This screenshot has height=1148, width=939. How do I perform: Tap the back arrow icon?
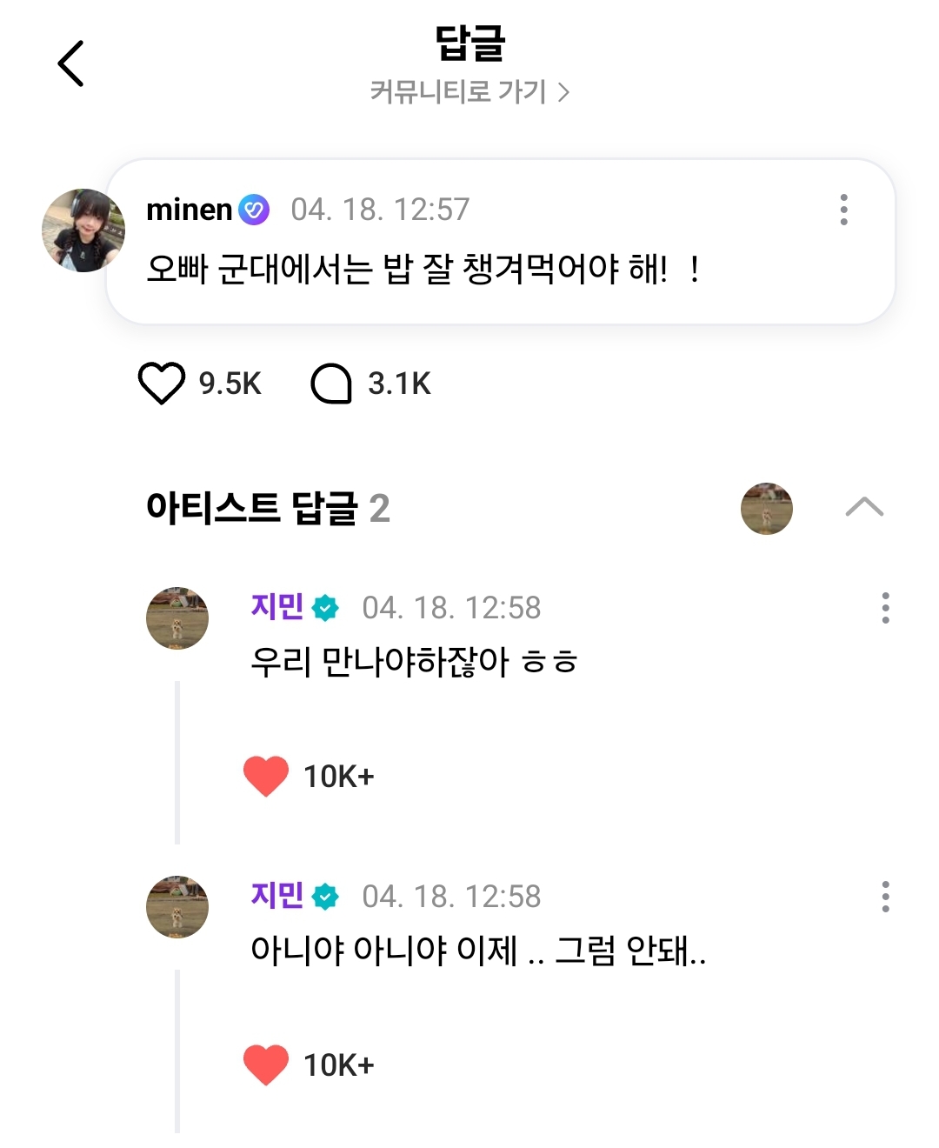click(x=71, y=63)
